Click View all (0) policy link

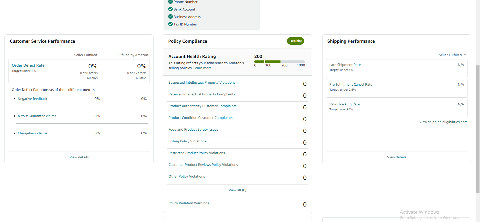(x=237, y=190)
